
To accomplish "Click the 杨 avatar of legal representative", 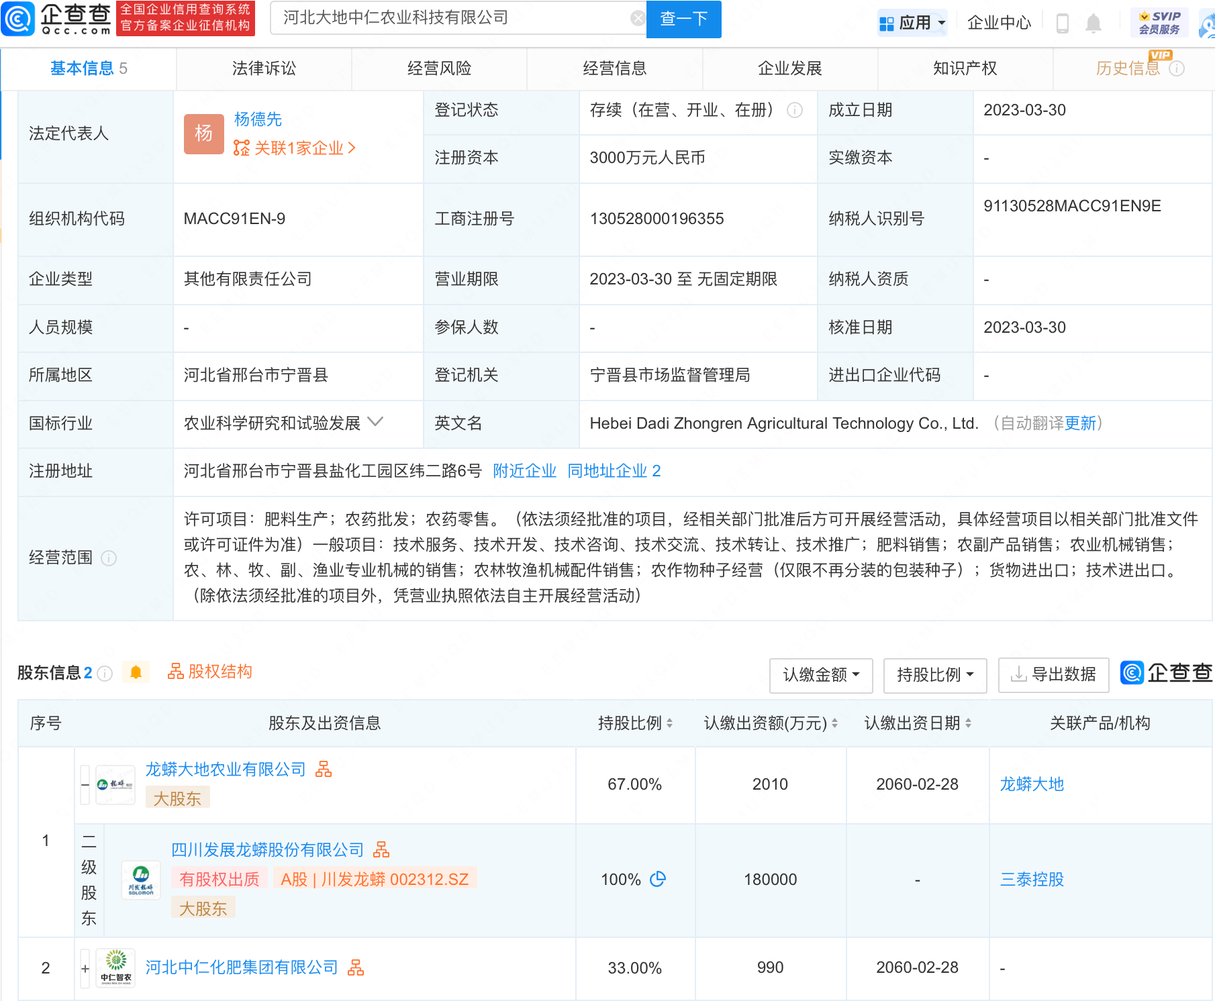I will tap(204, 134).
